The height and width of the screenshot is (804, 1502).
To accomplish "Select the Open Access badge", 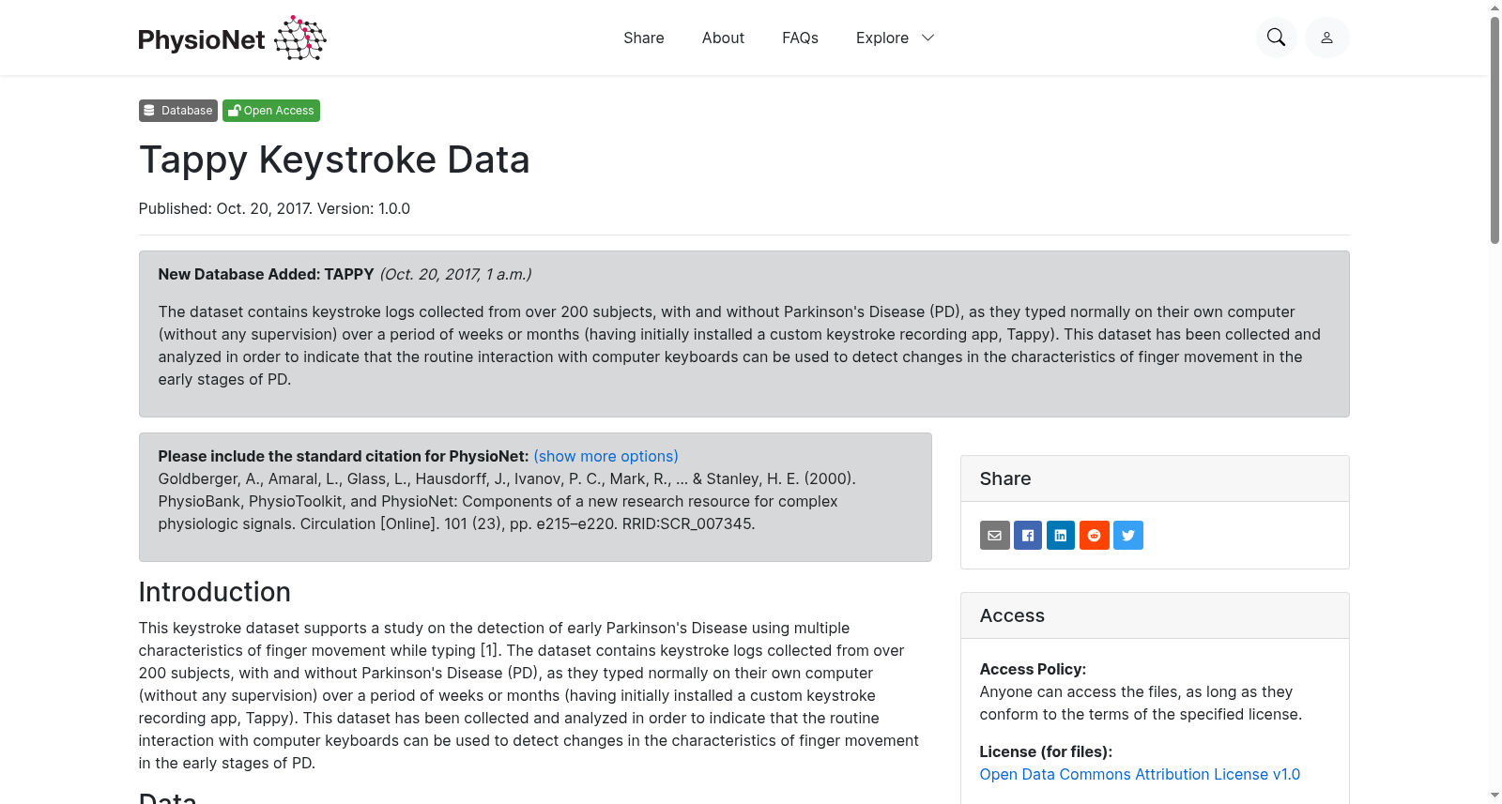I will point(271,111).
